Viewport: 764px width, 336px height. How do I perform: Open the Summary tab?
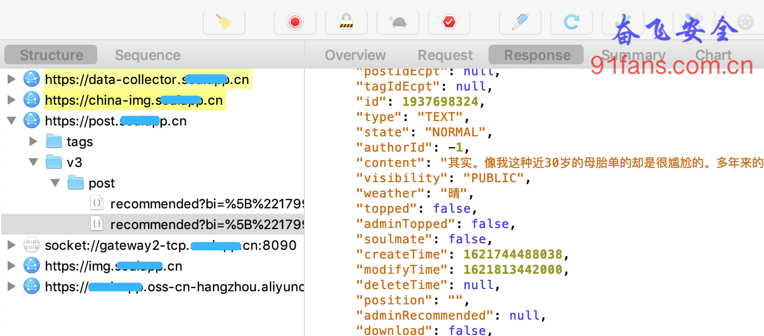coord(633,55)
